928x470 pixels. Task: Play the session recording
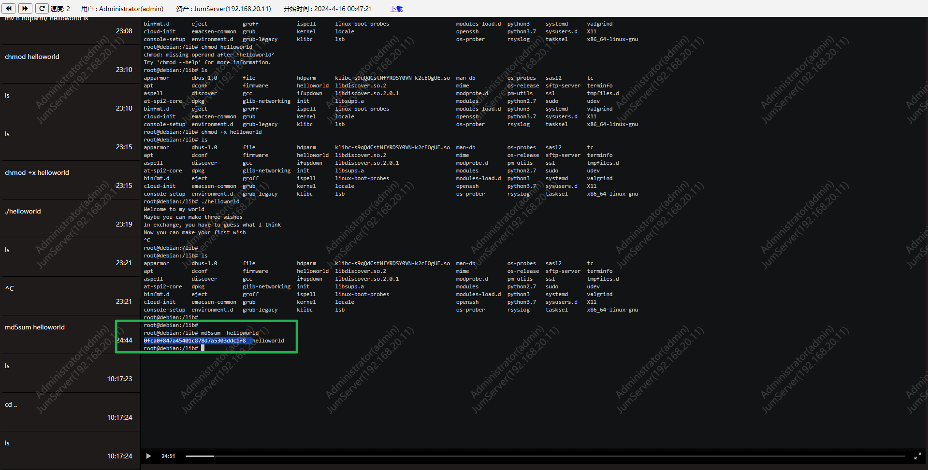[148, 456]
